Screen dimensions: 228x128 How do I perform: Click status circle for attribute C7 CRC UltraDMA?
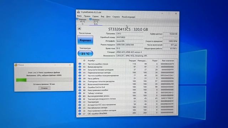coord(80,114)
